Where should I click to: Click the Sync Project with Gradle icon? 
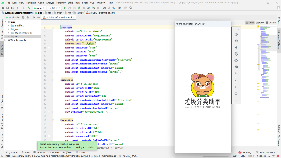pos(104,8)
